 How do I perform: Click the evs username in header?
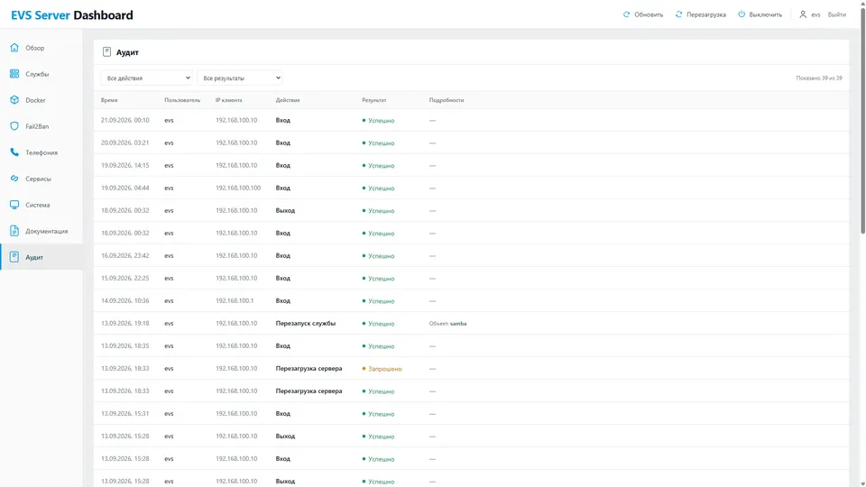point(815,14)
